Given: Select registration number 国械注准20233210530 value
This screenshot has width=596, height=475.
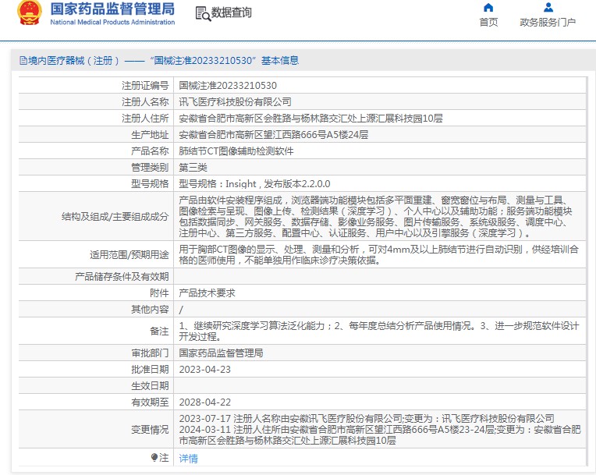Looking at the screenshot, I should (x=228, y=86).
